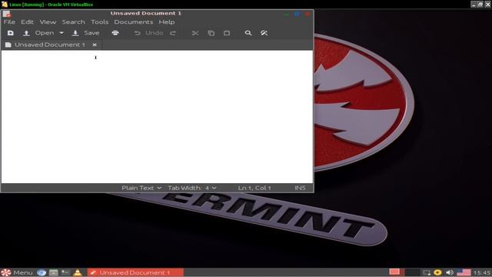The height and width of the screenshot is (277, 492).
Task: Open the Search menu
Action: coord(73,22)
